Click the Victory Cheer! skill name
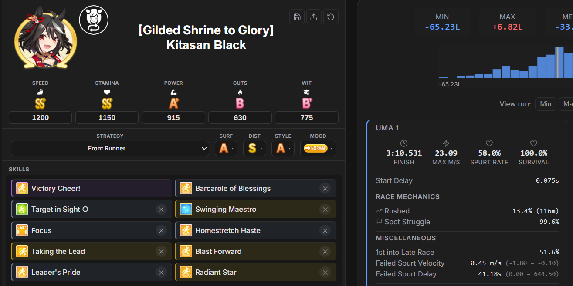573x286 pixels. coord(56,188)
